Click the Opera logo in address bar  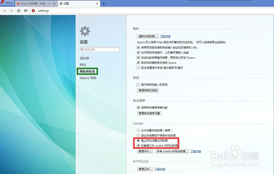[x=33, y=11]
